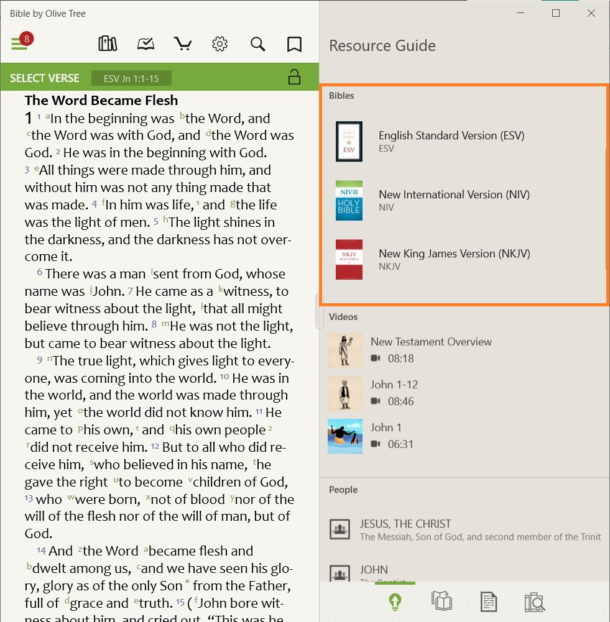
Task: Click the notification badge showing 8
Action: (27, 39)
